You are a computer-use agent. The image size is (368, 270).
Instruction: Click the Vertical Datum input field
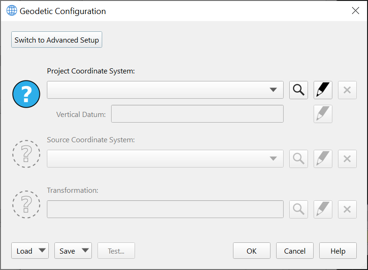click(x=197, y=114)
